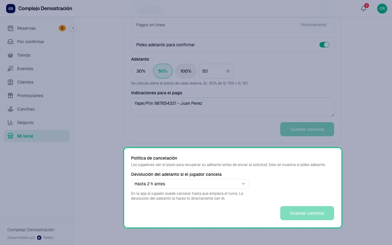The height and width of the screenshot is (245, 392).
Task: Click the Mi local store icon
Action: tap(10, 136)
